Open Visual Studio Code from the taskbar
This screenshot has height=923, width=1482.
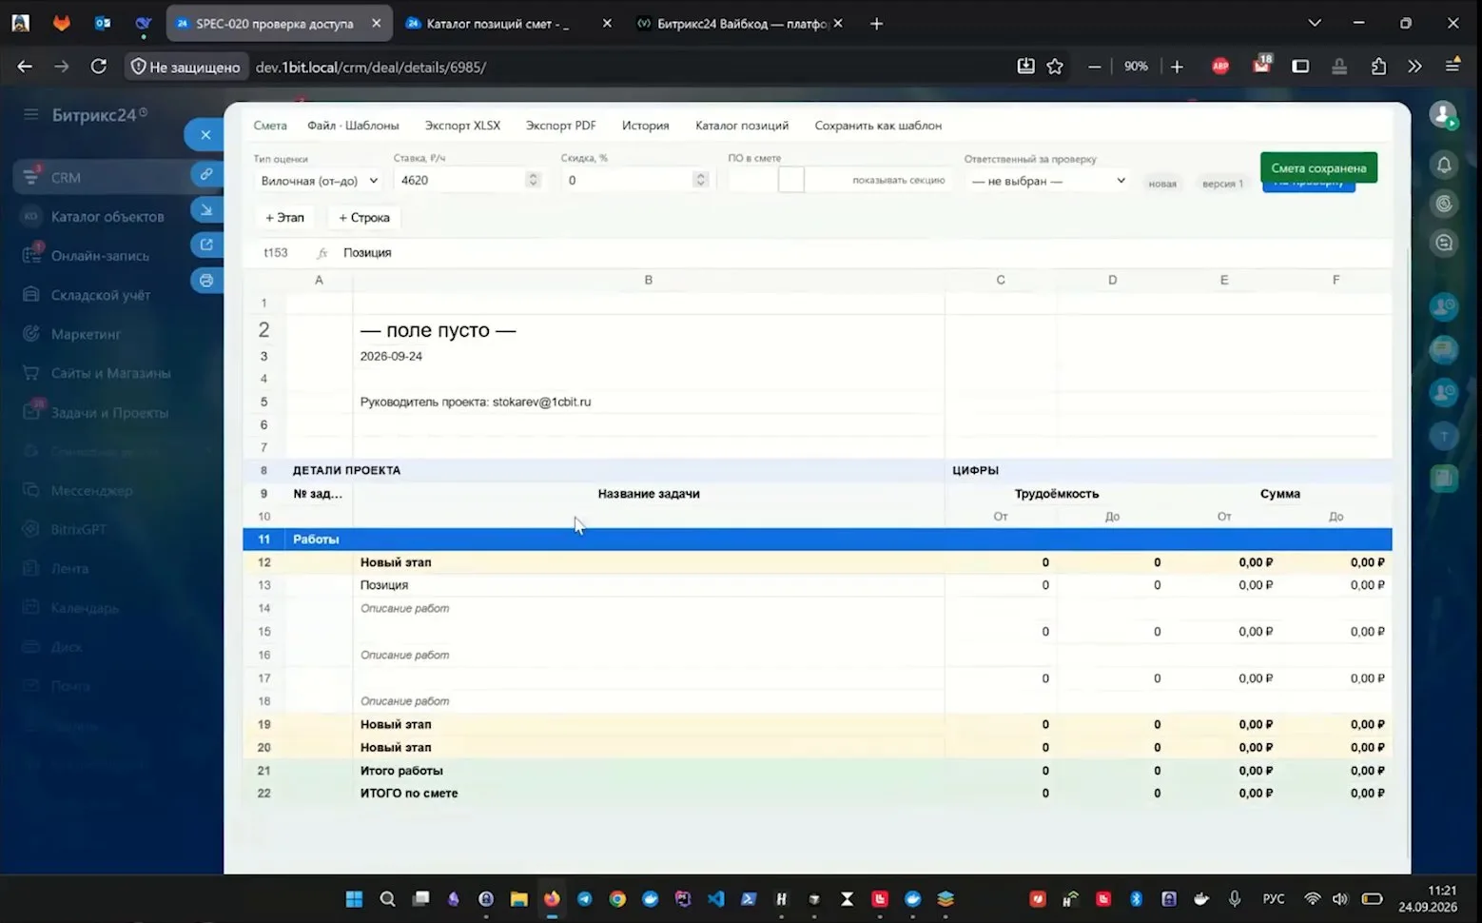click(x=715, y=898)
